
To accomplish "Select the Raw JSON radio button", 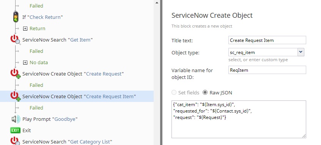I will coord(205,93).
